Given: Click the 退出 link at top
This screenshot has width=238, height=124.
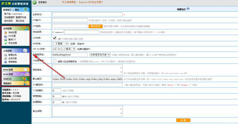Looking at the screenshot, I should click(17, 10).
